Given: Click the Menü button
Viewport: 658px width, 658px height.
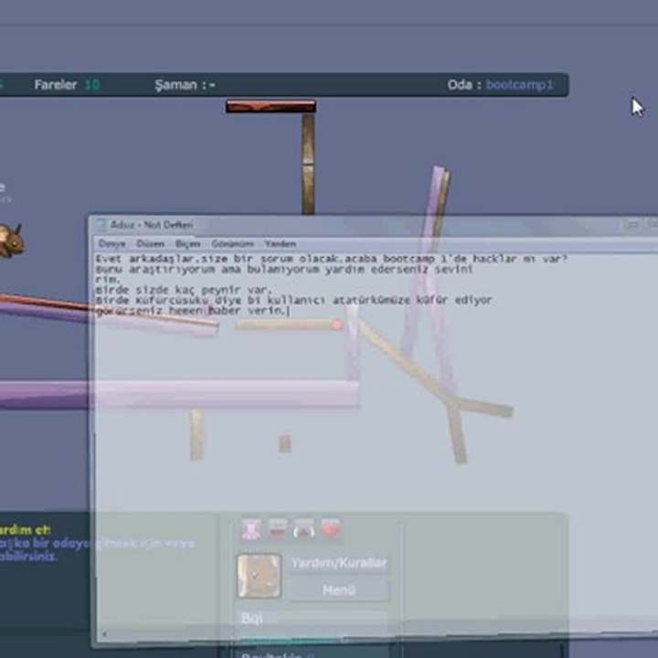Looking at the screenshot, I should click(339, 589).
